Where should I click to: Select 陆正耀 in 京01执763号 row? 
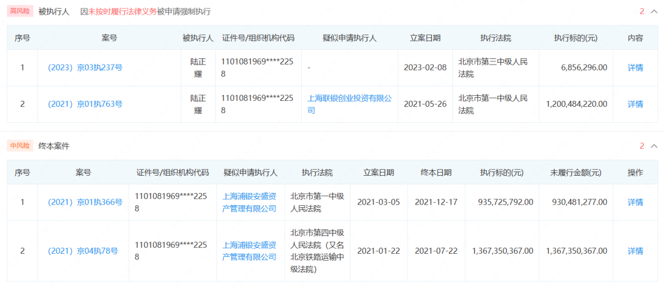198,104
